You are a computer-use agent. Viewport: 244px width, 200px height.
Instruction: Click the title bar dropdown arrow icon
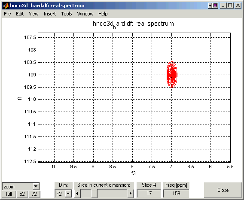pyautogui.click(x=210, y=6)
